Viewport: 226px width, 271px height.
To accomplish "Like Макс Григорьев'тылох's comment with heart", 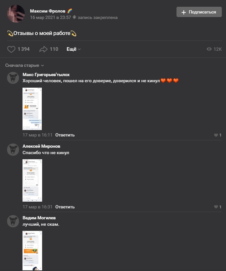I will point(216,135).
